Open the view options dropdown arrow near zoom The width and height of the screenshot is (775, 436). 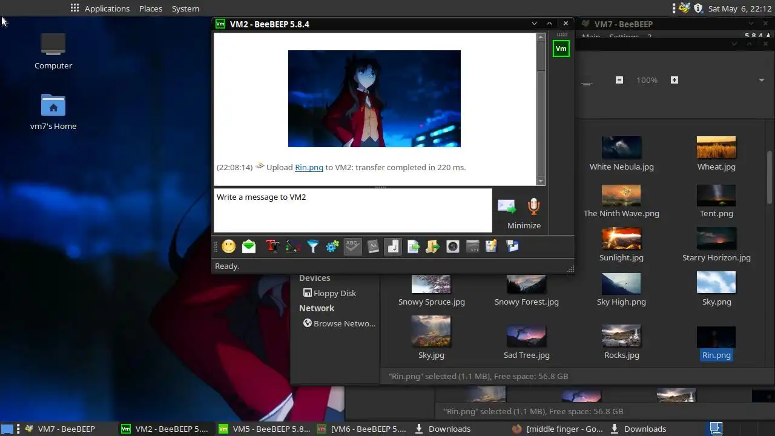tap(762, 80)
